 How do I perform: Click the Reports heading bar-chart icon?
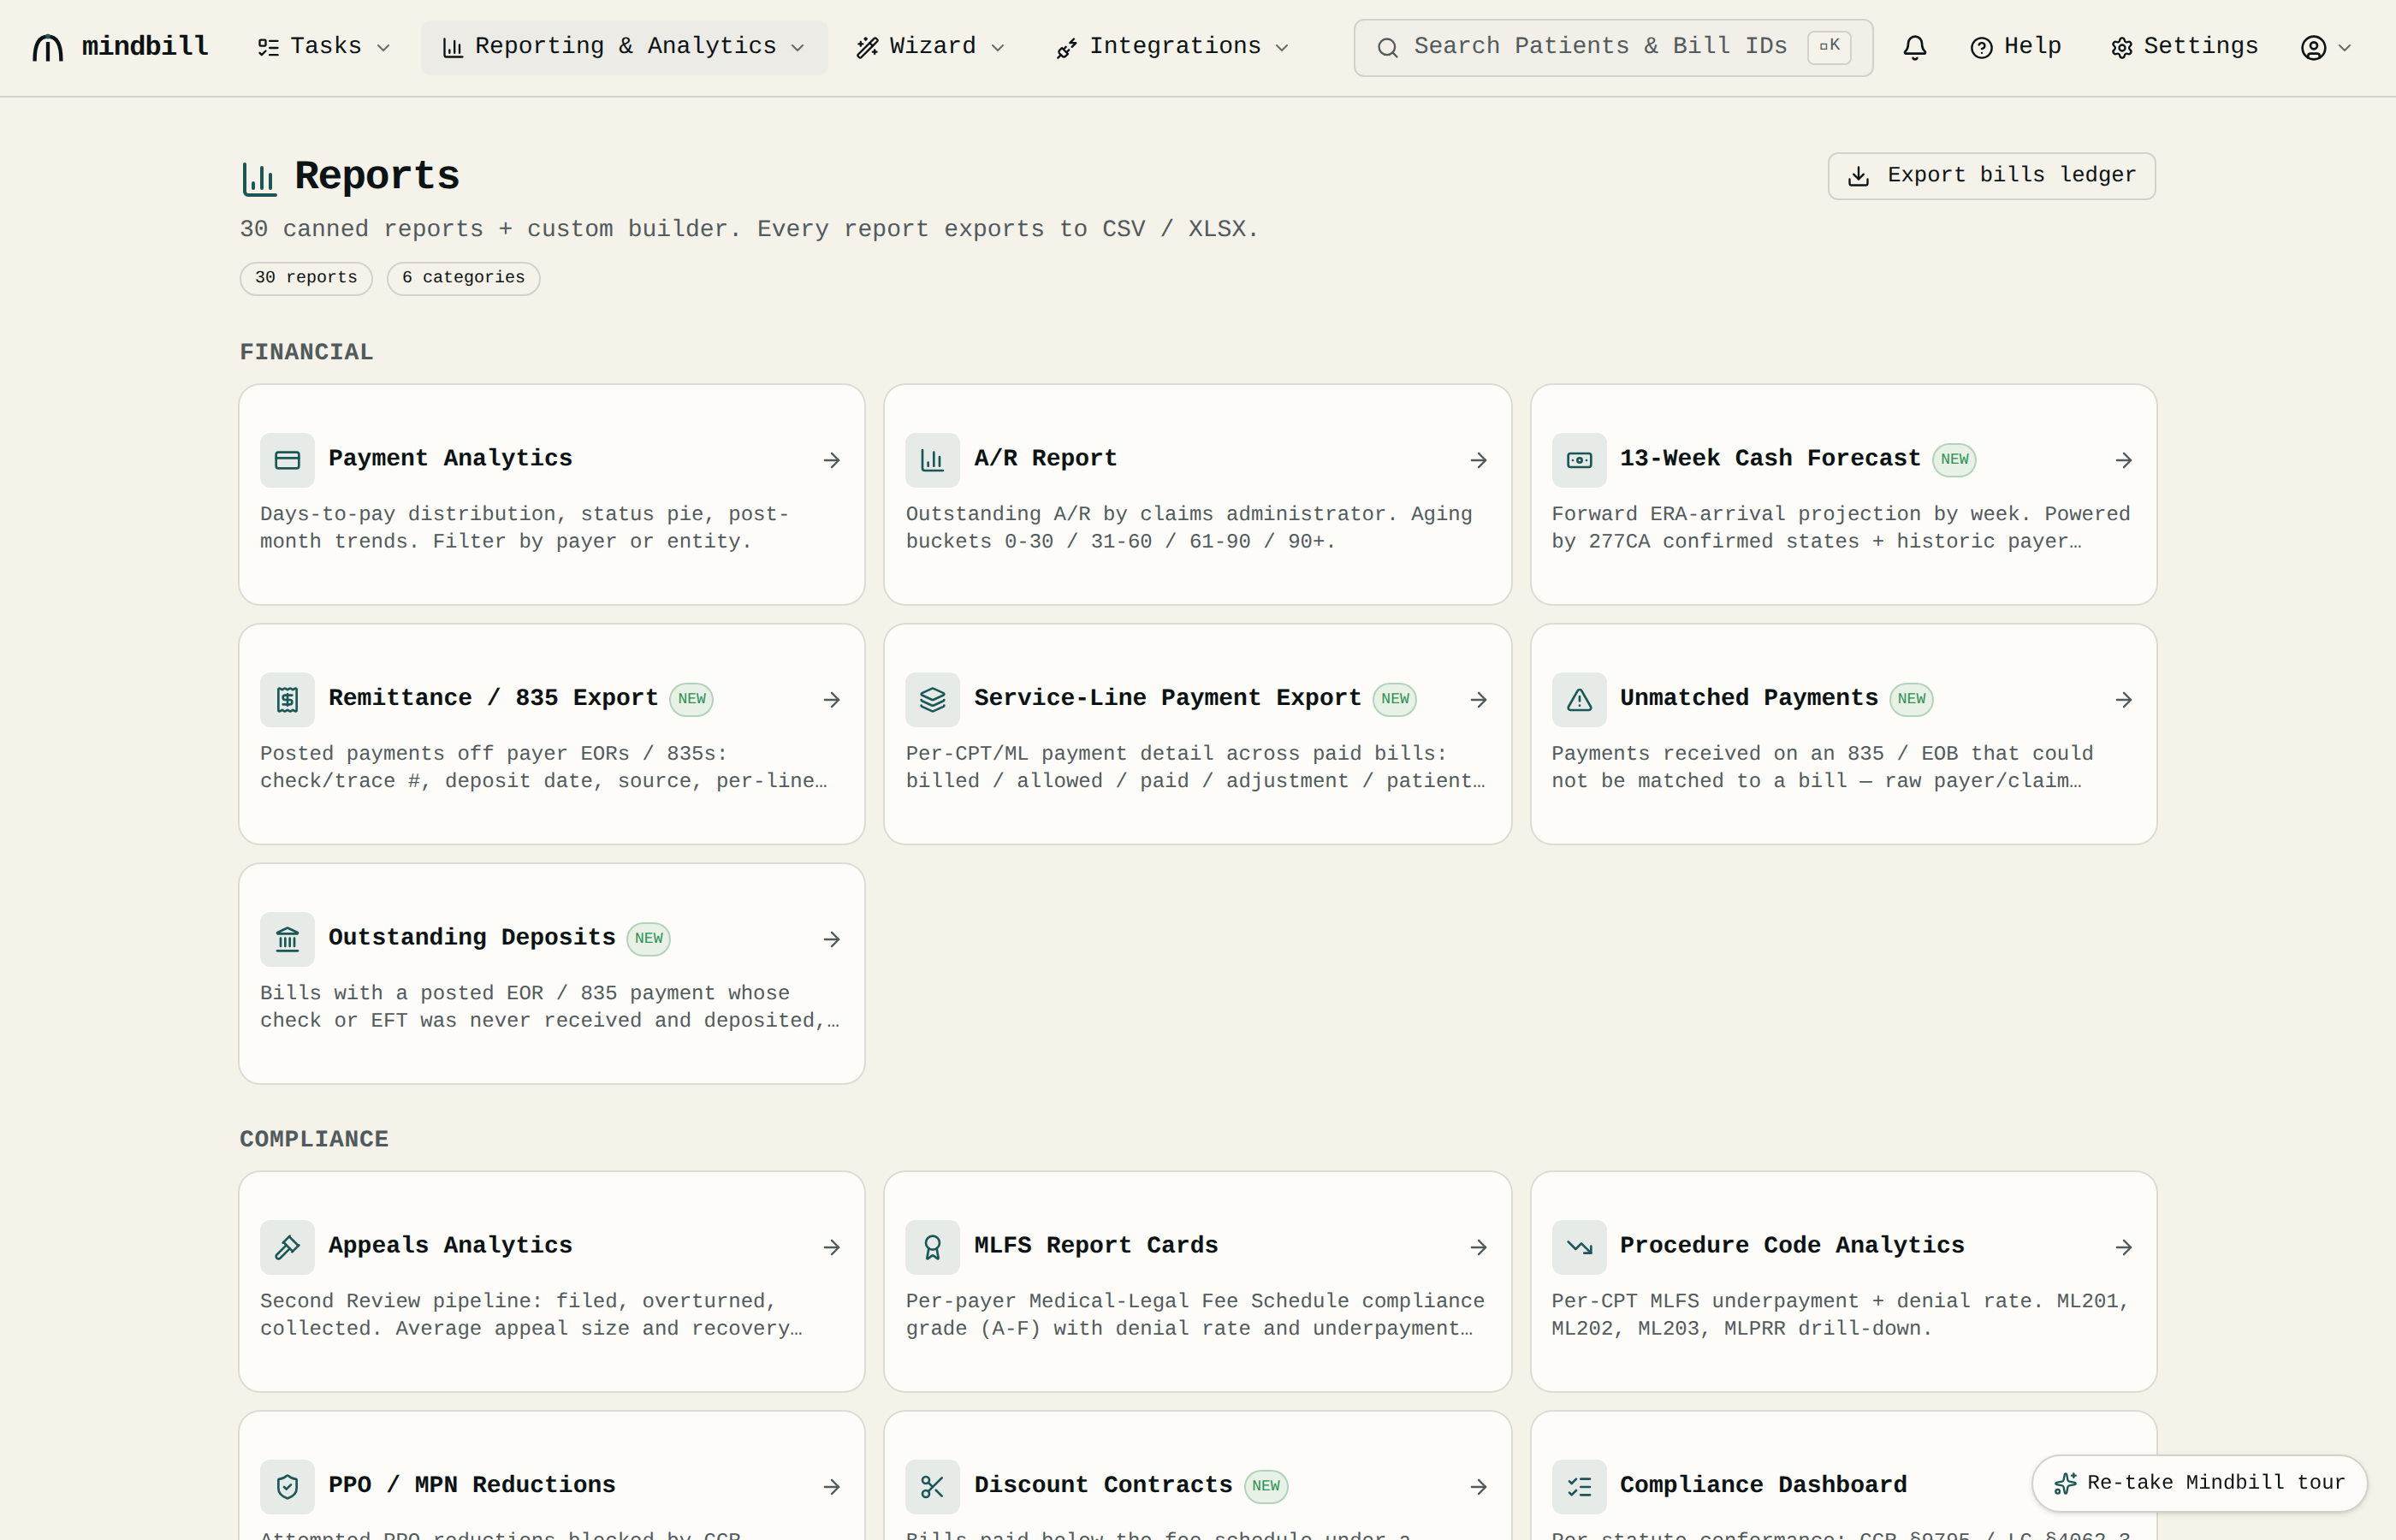click(x=259, y=178)
